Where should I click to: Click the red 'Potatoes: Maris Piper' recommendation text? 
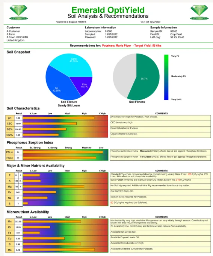[116, 46]
